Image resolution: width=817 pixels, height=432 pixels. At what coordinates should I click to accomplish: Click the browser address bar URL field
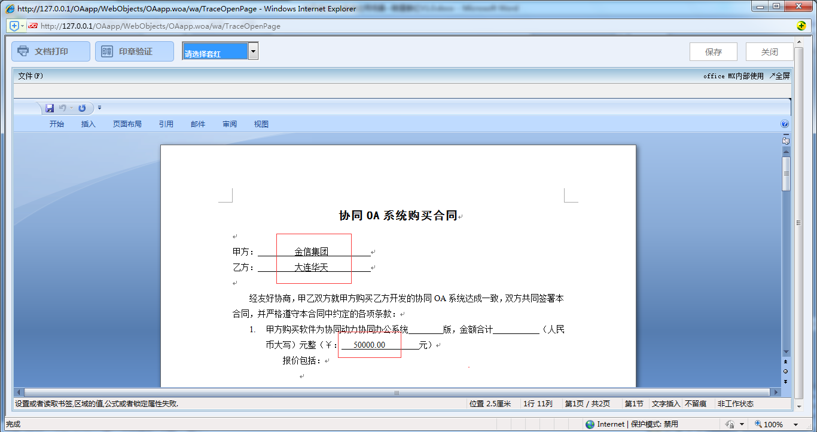click(x=239, y=26)
